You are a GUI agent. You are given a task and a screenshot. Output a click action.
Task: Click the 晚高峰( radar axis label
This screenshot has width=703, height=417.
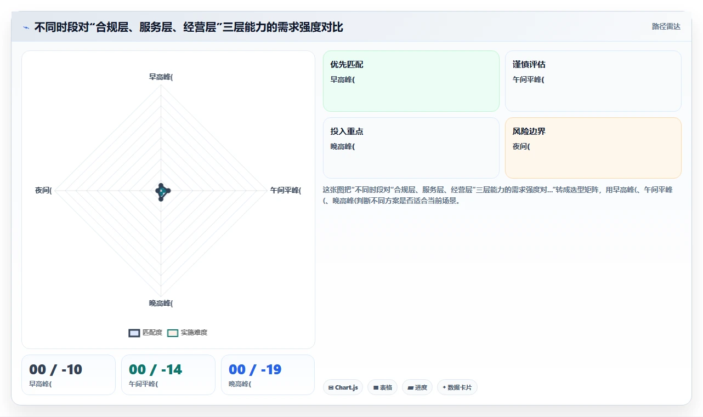[161, 304]
